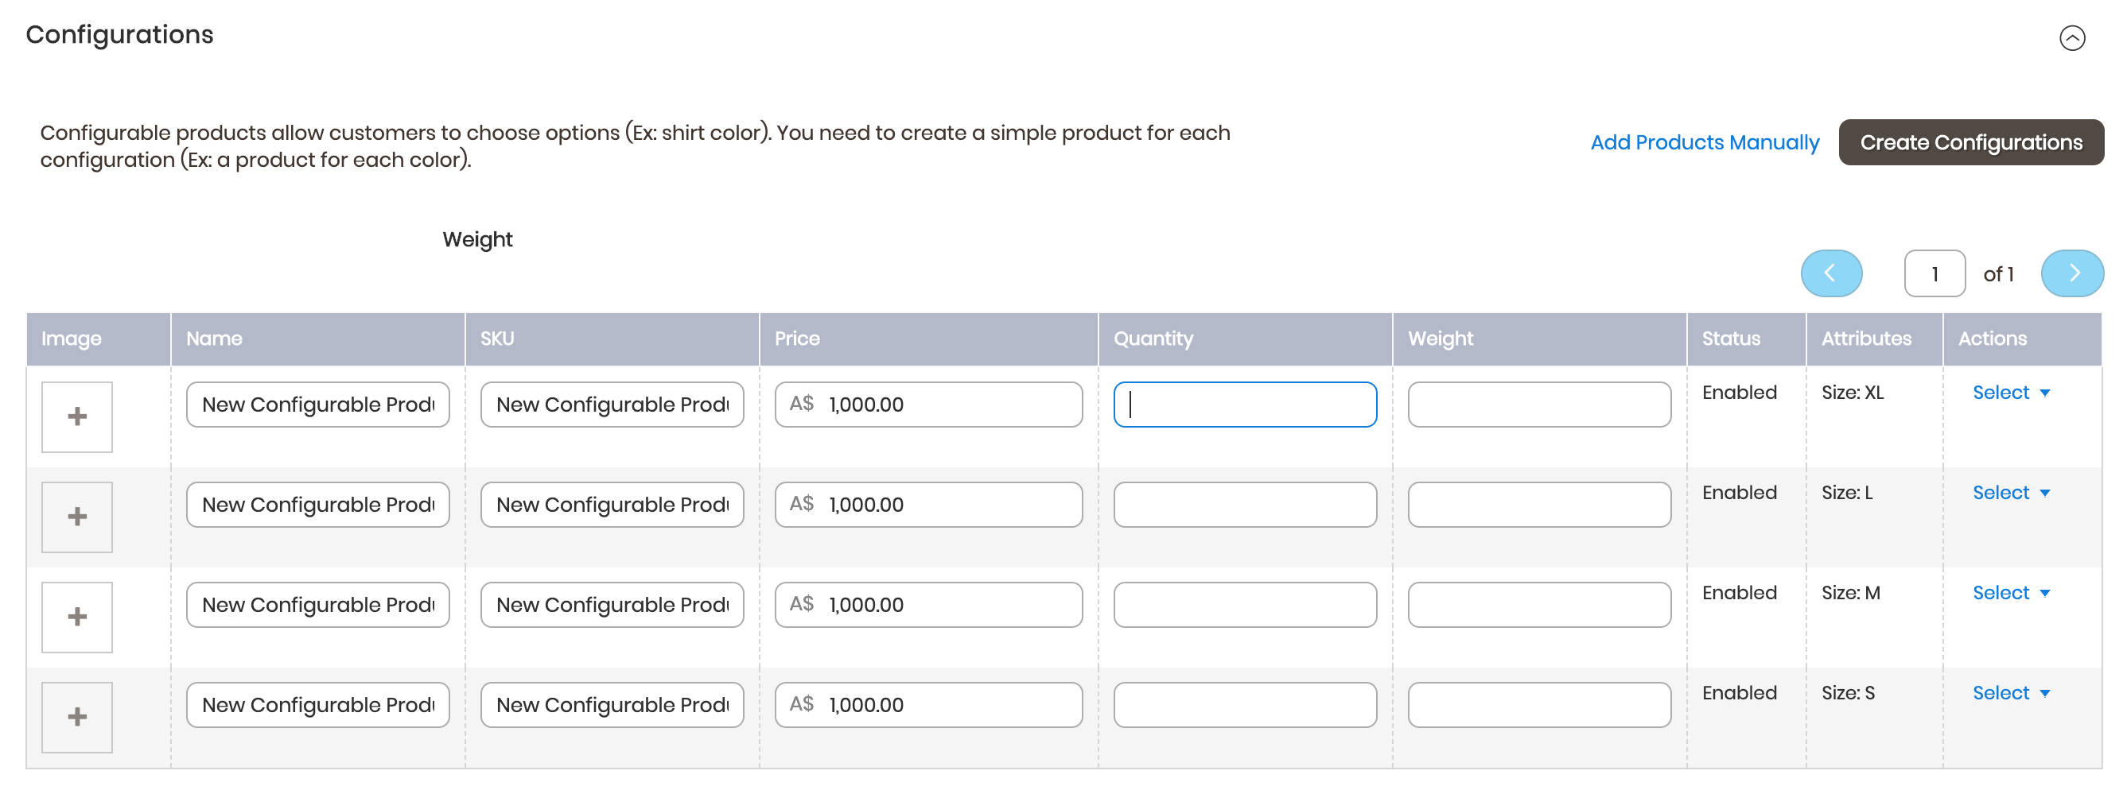Collapse the Configurations section
The height and width of the screenshot is (790, 2127).
pyautogui.click(x=2071, y=38)
